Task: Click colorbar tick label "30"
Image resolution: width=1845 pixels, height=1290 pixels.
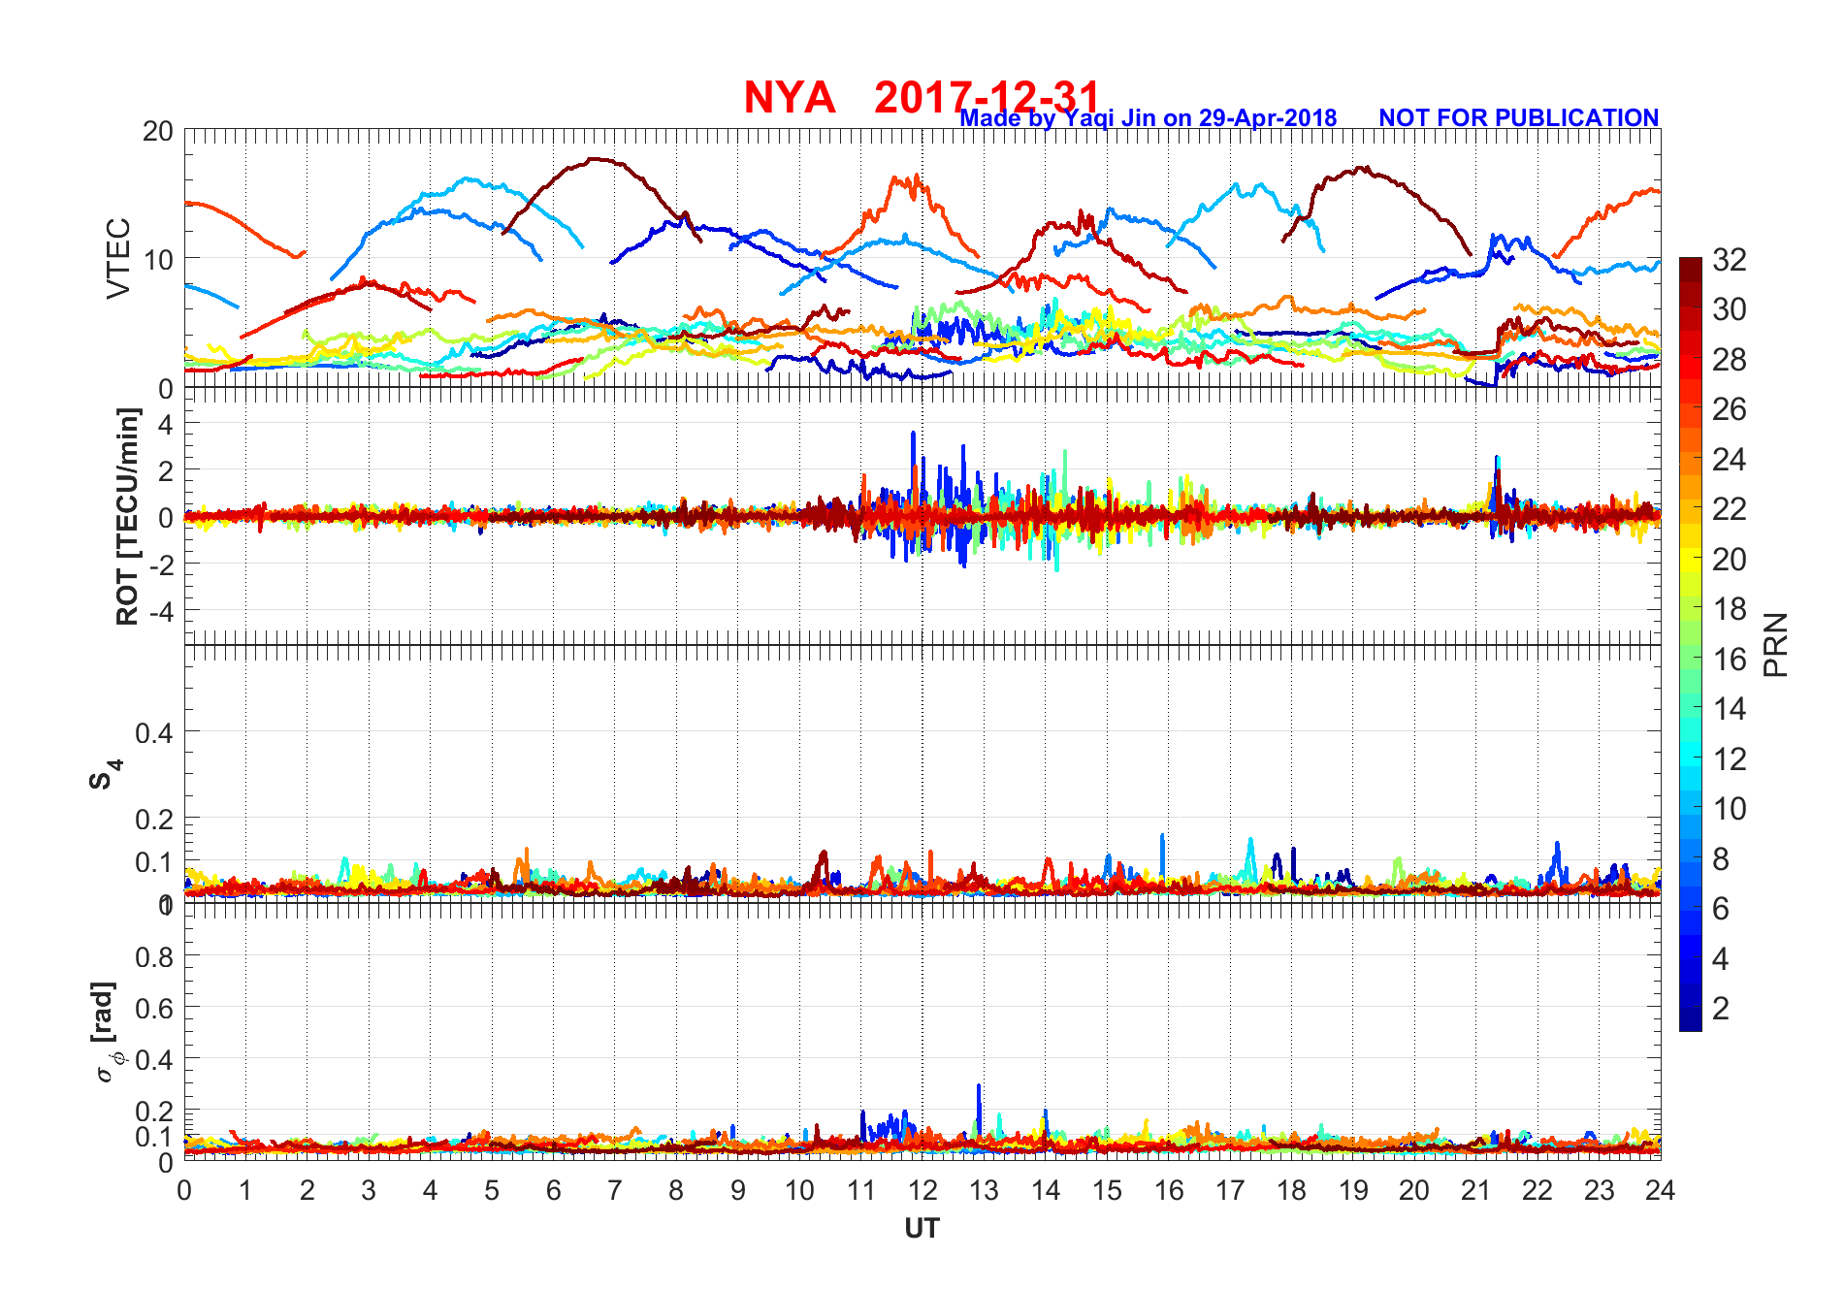Action: coord(1730,309)
